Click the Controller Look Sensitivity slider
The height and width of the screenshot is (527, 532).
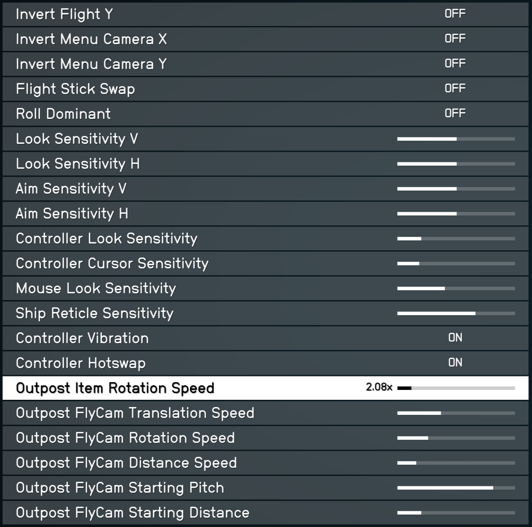(x=456, y=238)
